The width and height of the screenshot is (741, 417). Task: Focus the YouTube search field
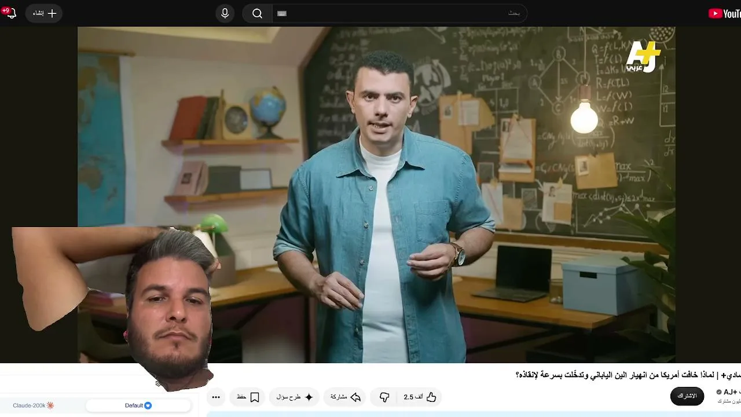click(399, 13)
